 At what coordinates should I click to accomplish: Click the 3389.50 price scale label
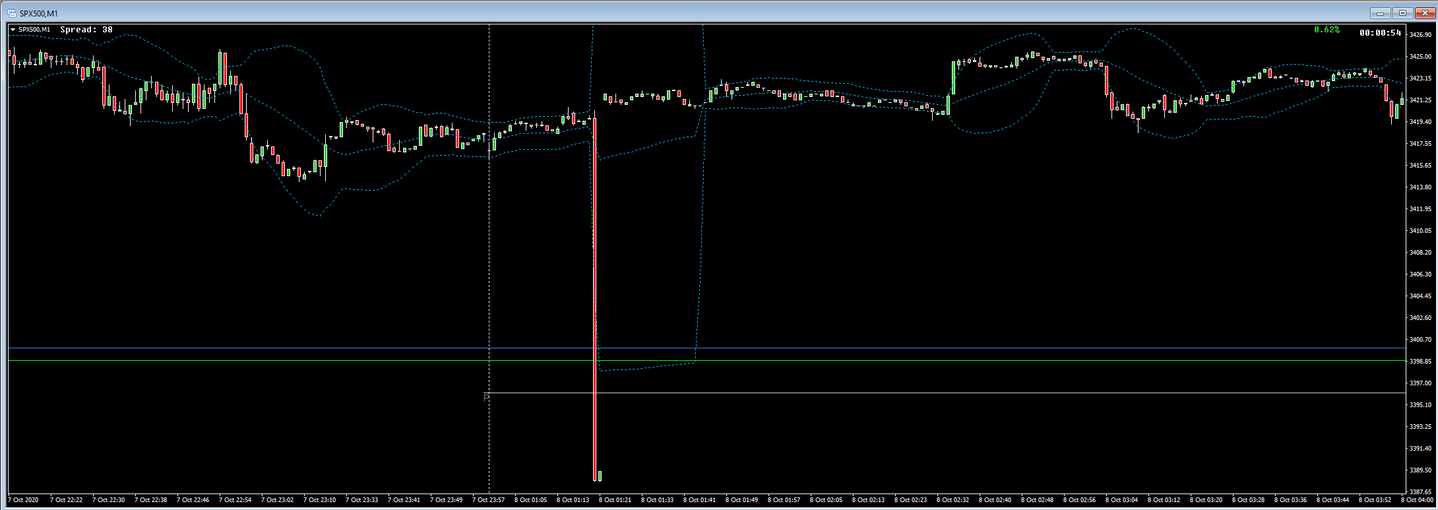(x=1420, y=470)
